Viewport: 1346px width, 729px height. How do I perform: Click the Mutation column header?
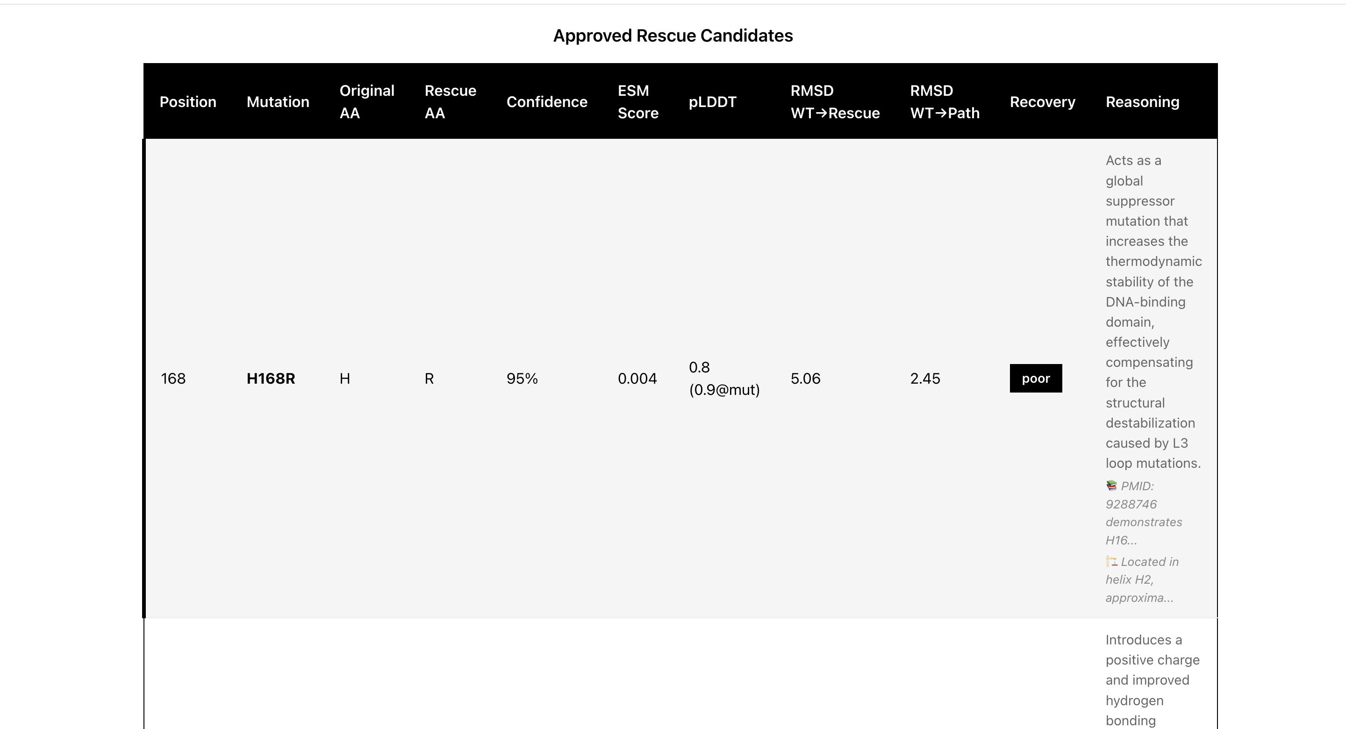(x=278, y=102)
